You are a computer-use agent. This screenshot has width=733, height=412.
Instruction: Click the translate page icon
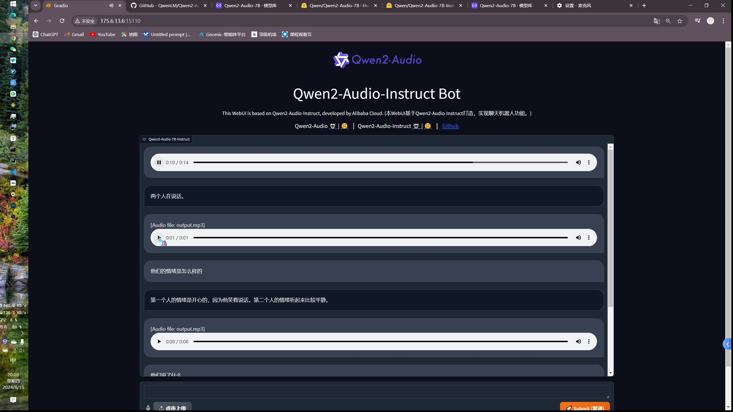(x=657, y=21)
